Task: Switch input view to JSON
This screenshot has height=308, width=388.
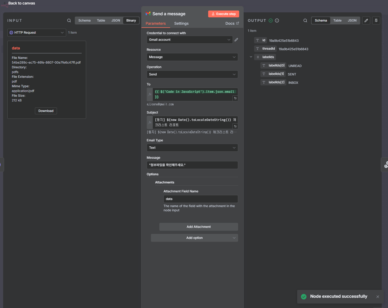Action: 116,20
